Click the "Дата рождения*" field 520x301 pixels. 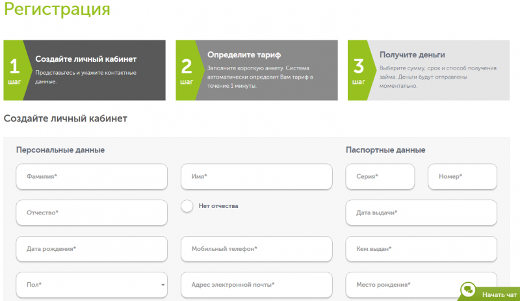[x=92, y=249]
